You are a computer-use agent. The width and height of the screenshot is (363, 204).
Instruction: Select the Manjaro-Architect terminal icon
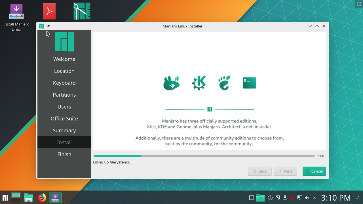[249, 83]
